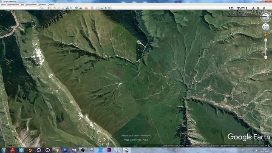Click the system tray clock
Screen dimensions: 272x153
click(x=264, y=150)
